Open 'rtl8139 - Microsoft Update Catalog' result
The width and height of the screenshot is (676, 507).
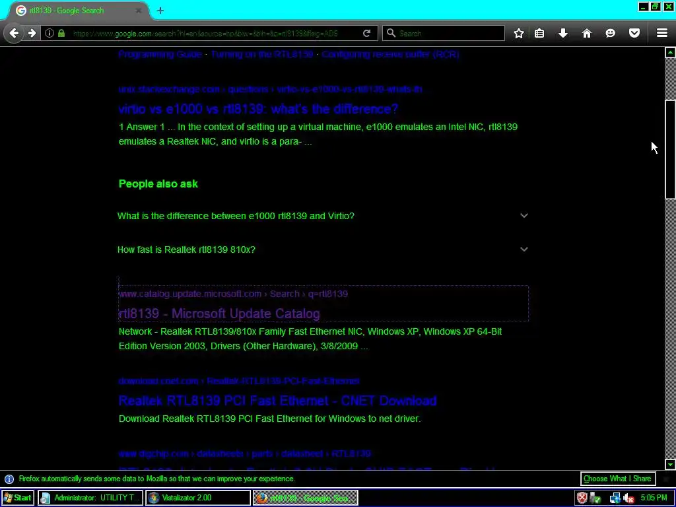coord(219,314)
